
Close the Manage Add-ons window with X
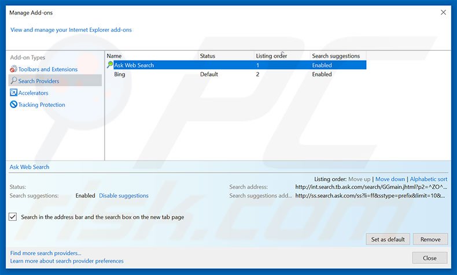pyautogui.click(x=443, y=13)
